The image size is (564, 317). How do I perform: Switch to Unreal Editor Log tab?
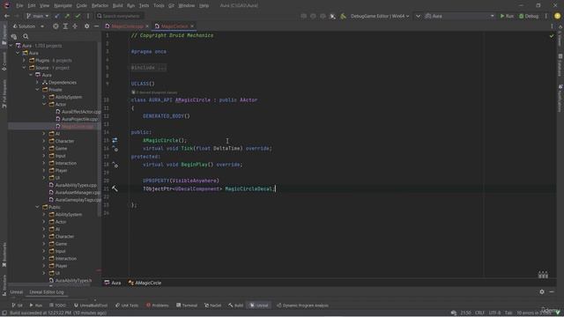[47, 292]
